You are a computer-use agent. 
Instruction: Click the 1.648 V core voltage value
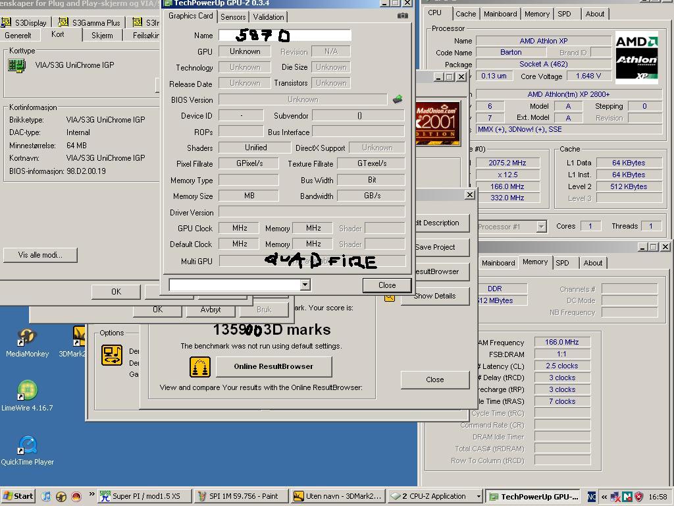pyautogui.click(x=588, y=76)
